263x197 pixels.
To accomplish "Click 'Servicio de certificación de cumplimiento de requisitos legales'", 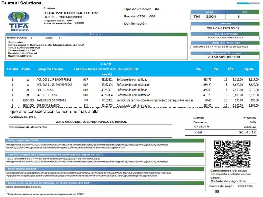I will tap(155, 100).
